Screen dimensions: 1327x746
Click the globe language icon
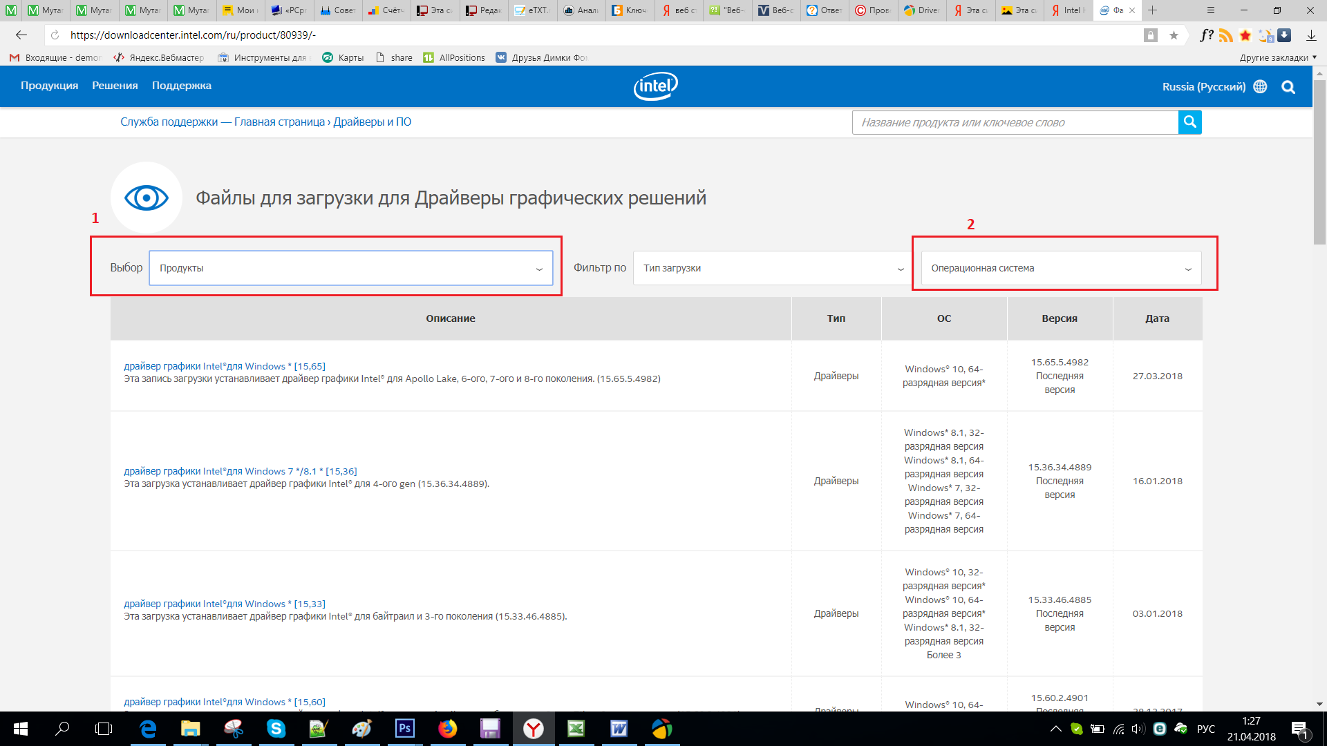pos(1260,86)
